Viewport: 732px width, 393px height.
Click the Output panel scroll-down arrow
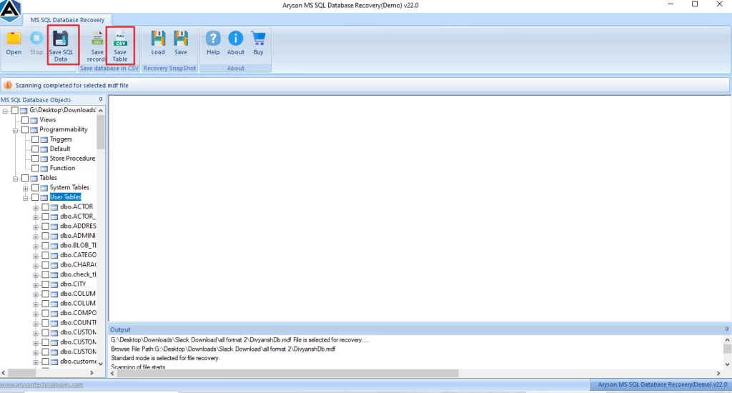[727, 364]
